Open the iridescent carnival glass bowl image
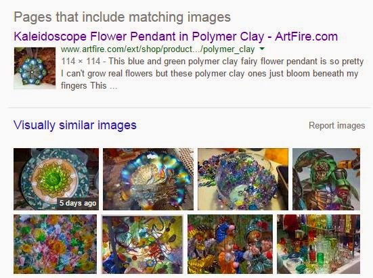This screenshot has width=373, height=278. click(x=148, y=179)
